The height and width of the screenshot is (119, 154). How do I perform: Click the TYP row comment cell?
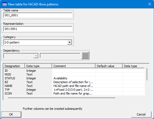pos(74,90)
